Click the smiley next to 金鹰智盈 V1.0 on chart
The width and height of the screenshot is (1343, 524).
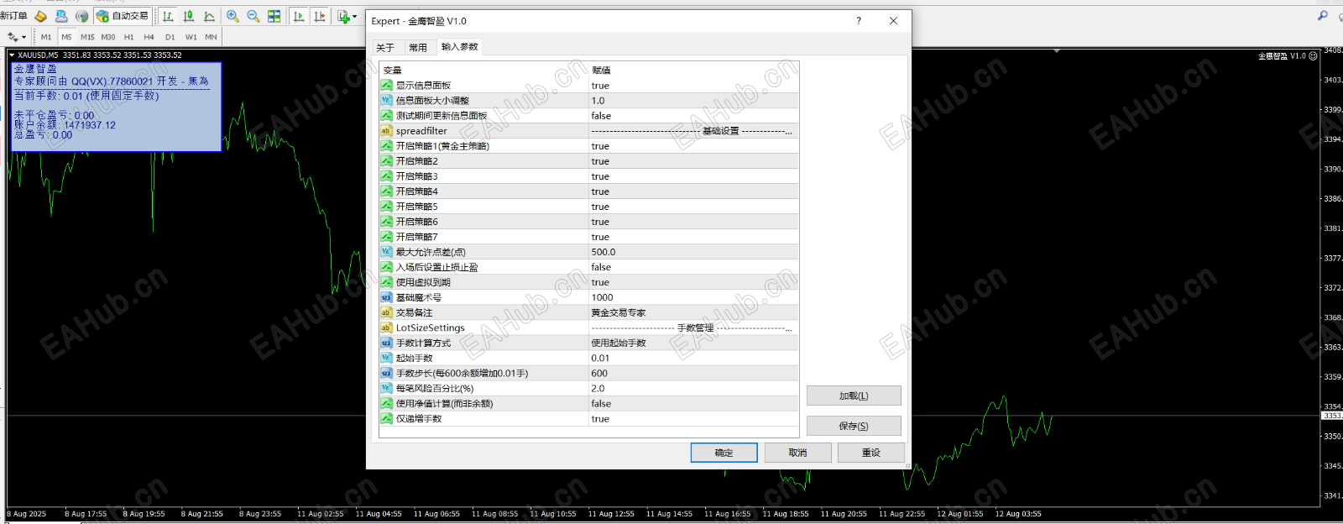(1314, 56)
